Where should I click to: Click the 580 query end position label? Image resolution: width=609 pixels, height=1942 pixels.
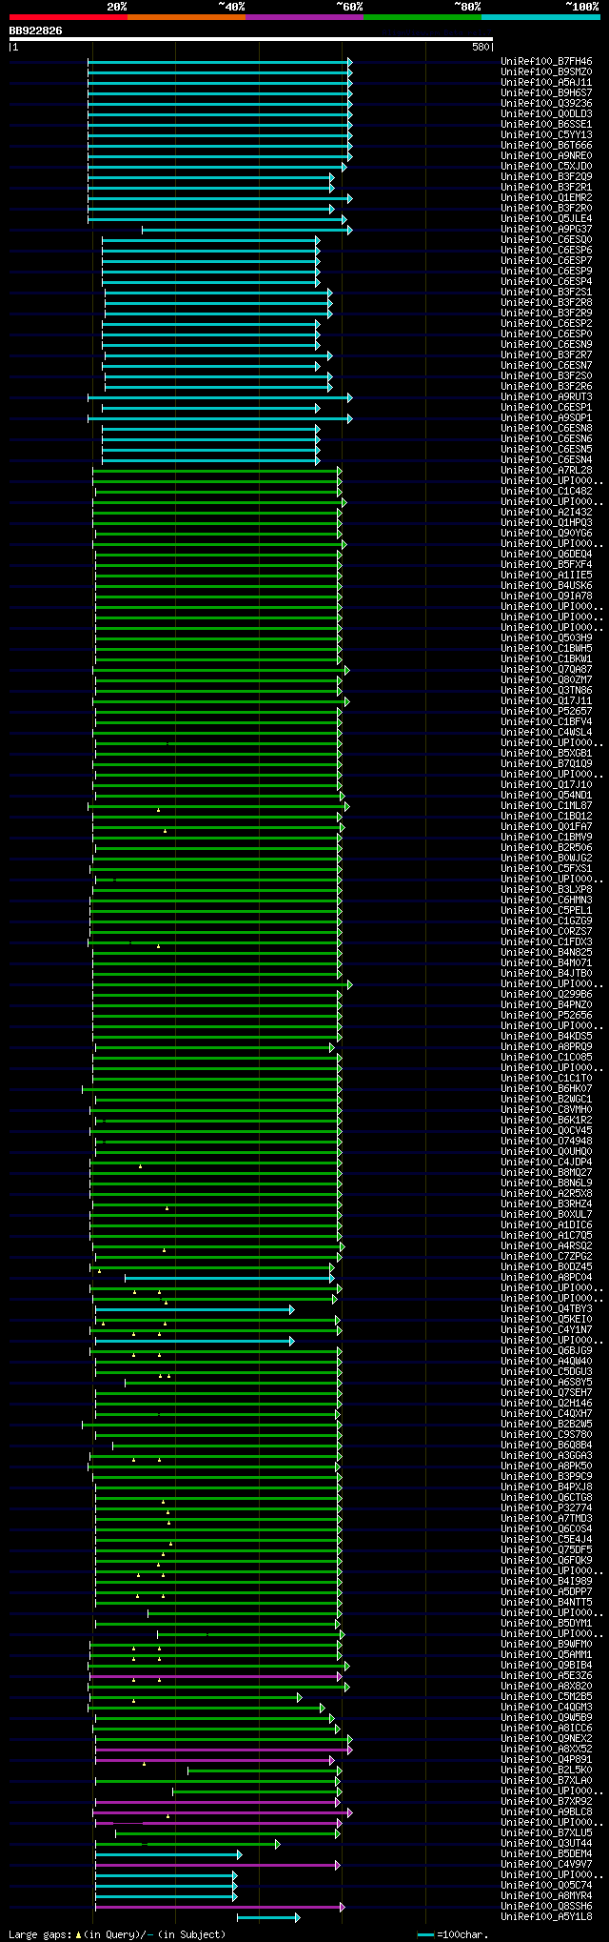coord(481,47)
